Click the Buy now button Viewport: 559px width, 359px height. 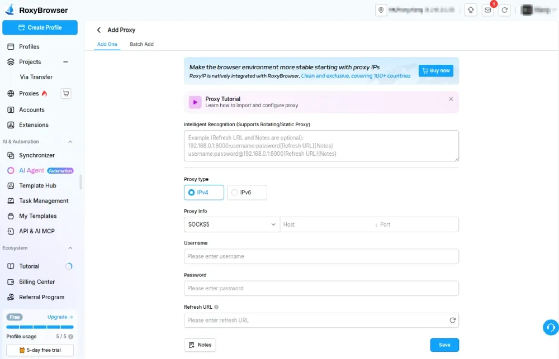[x=435, y=70]
